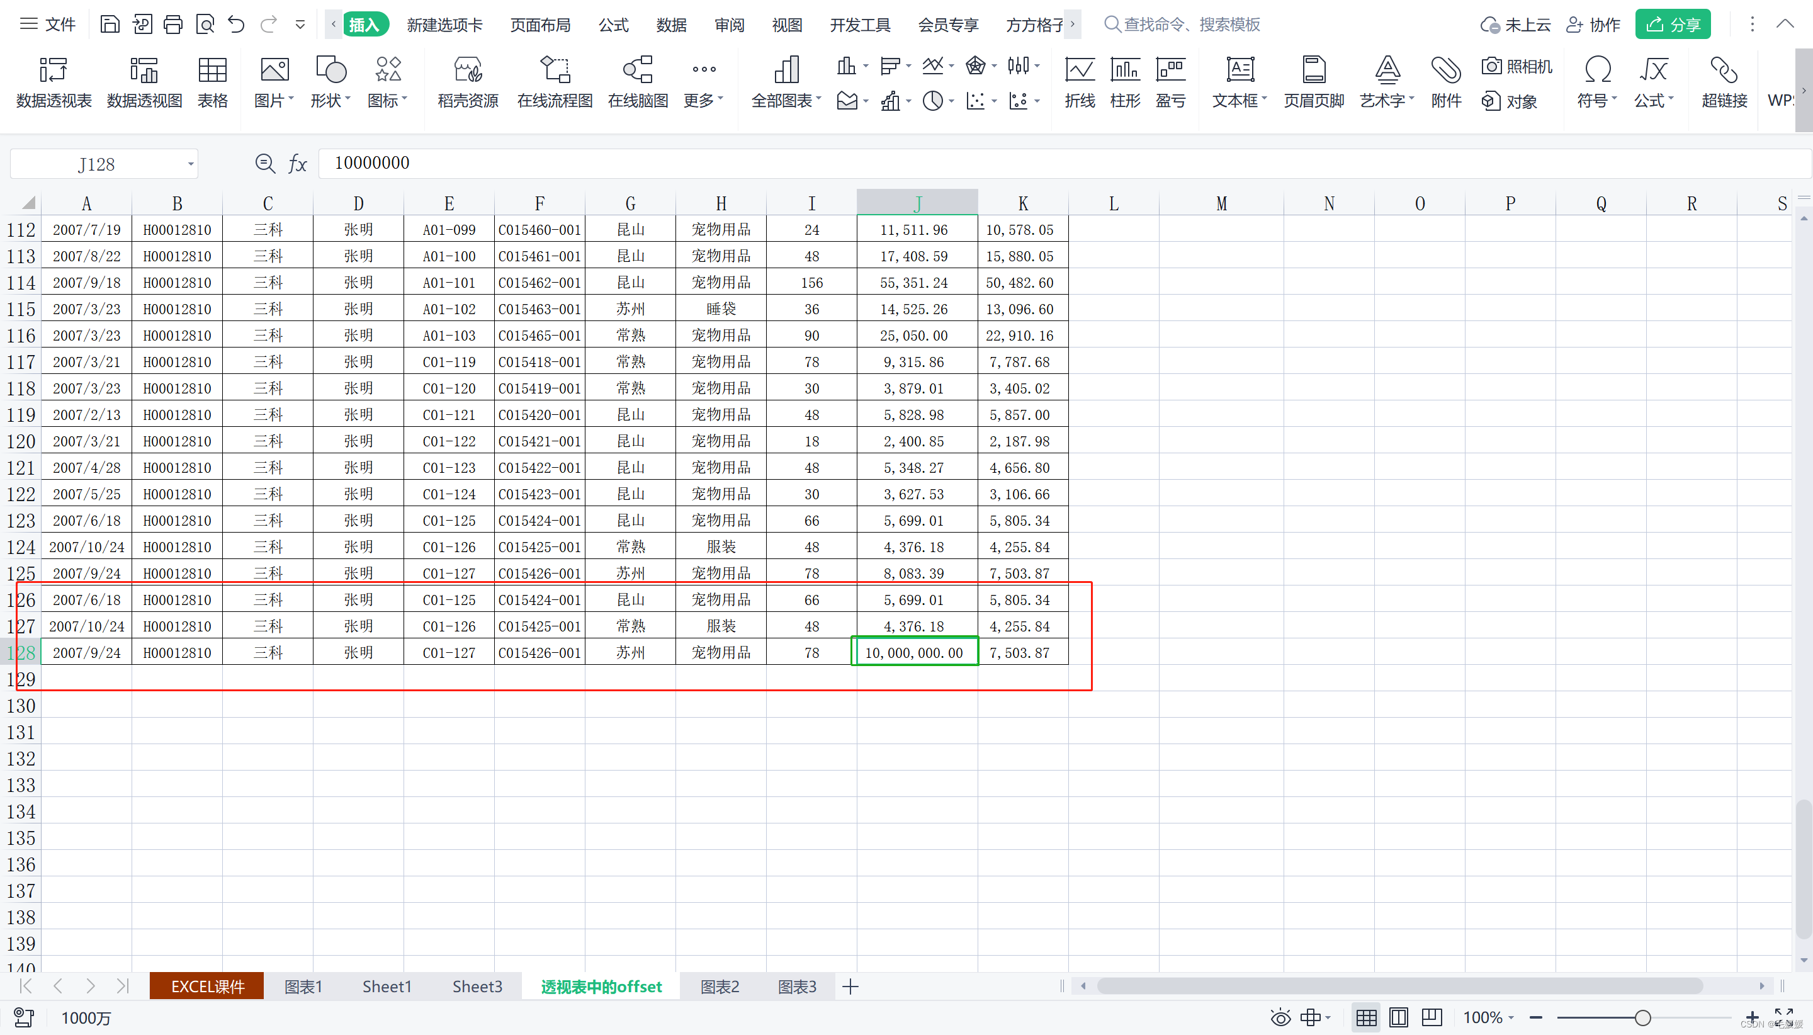Click the 分享 share button

(1673, 25)
